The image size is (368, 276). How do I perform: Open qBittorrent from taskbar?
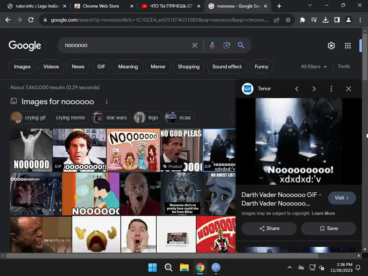pos(216,267)
